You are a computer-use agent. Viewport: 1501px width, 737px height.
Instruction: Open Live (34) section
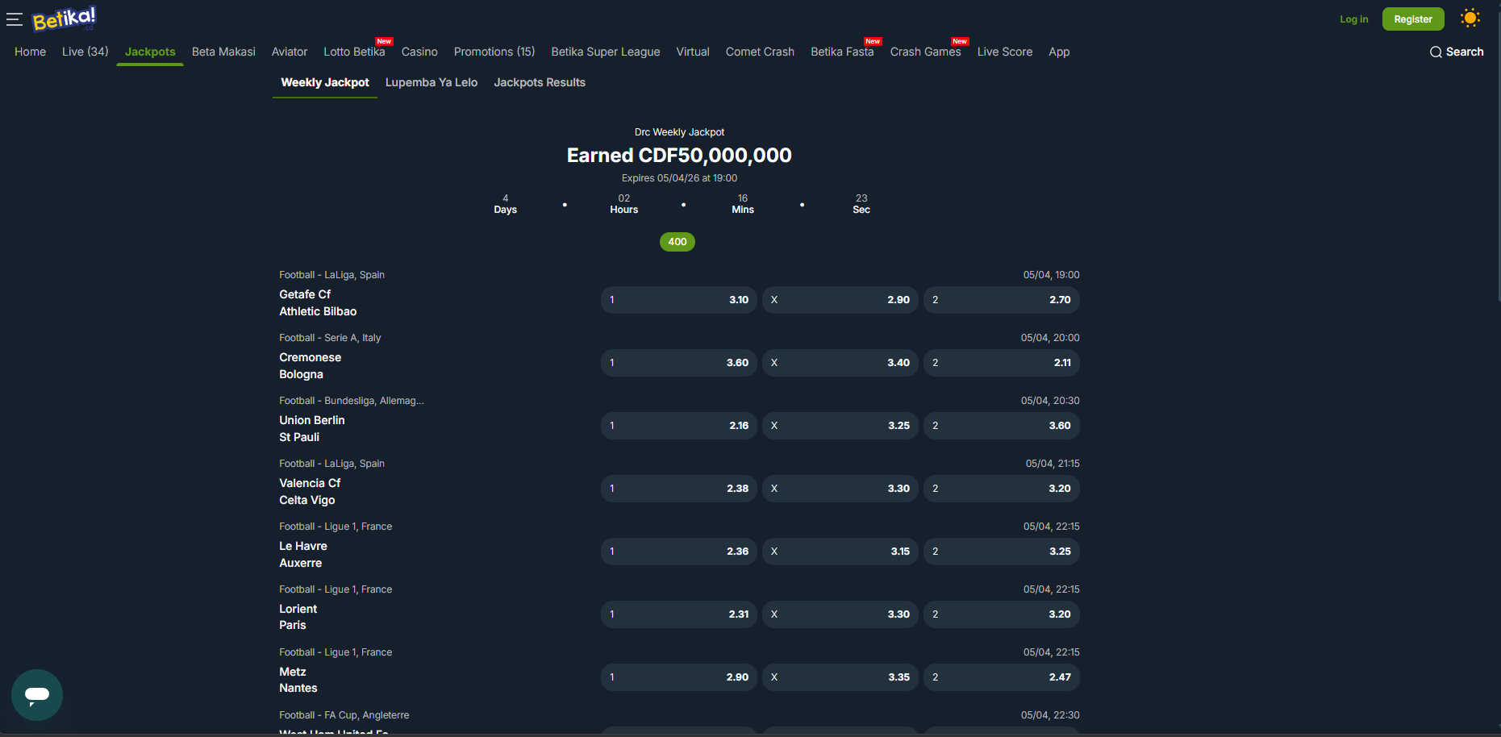coord(85,52)
